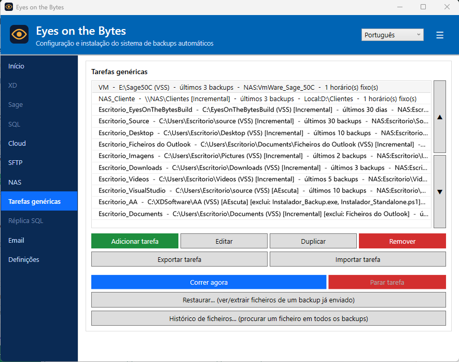Click the Parar tarefa button
459x362 pixels.
pyautogui.click(x=387, y=282)
